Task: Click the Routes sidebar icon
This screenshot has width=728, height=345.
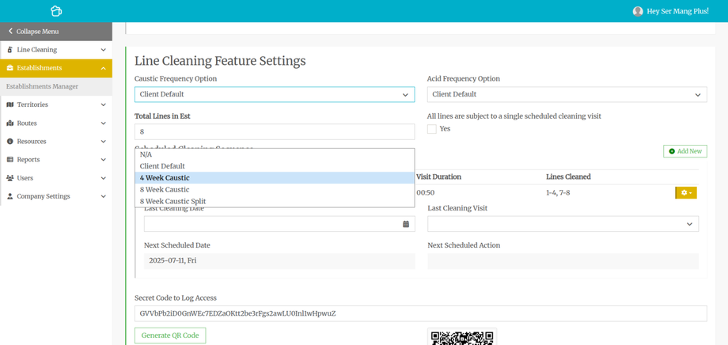Action: click(x=9, y=123)
